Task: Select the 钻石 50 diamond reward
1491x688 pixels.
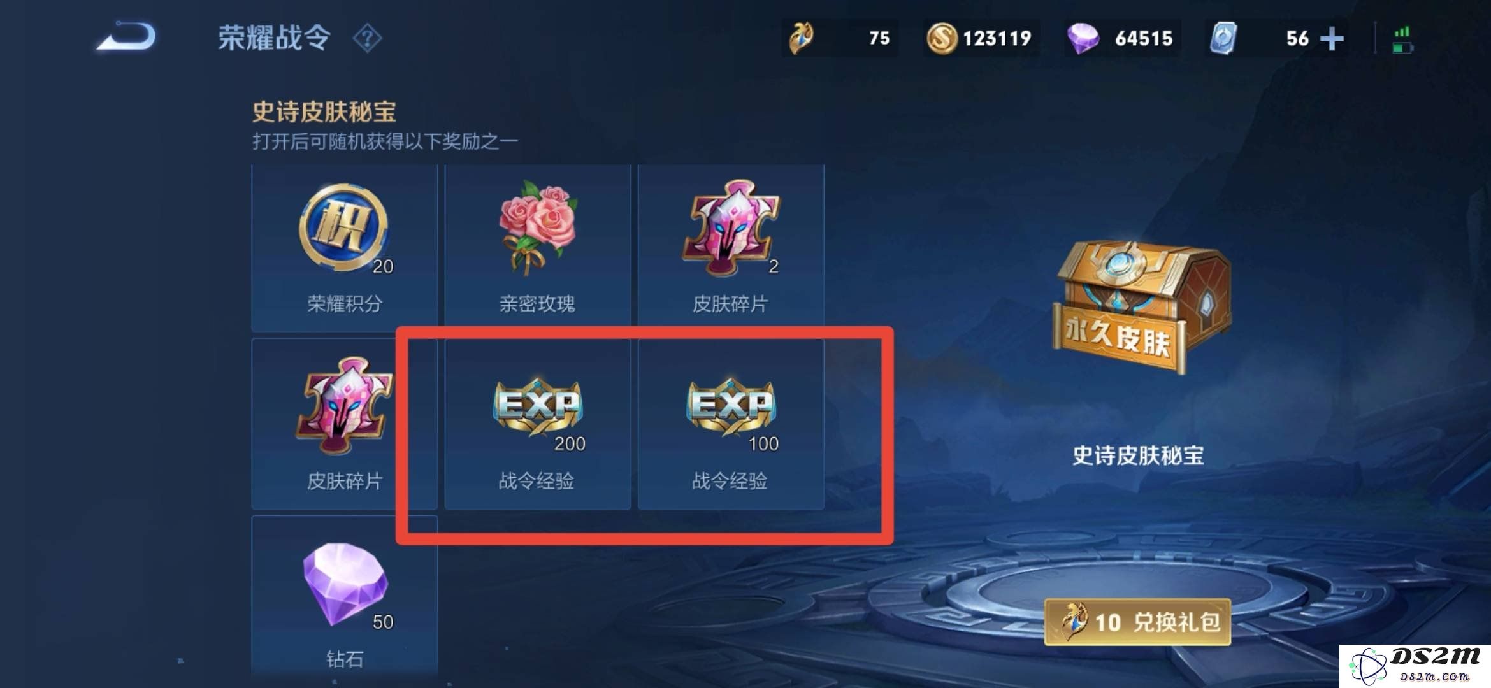Action: tap(345, 596)
